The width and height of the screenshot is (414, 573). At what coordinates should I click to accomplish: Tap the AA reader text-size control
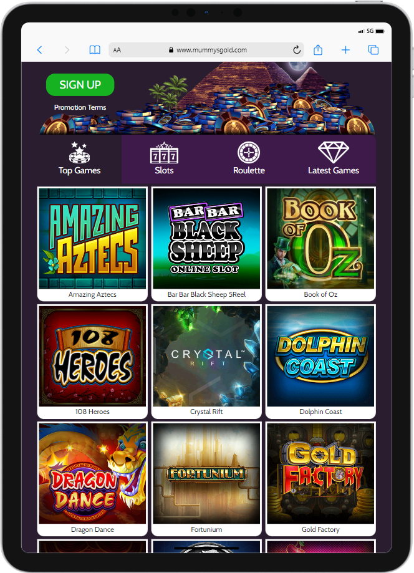(117, 50)
